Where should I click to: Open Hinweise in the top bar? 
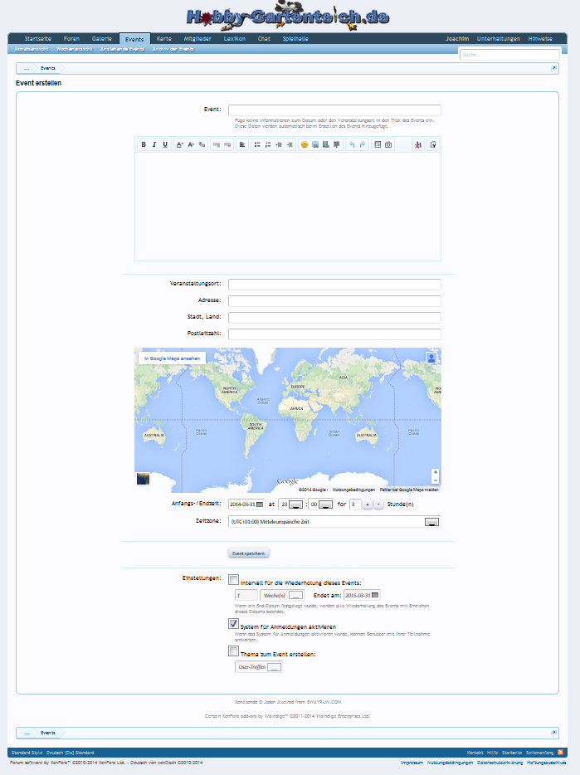pos(540,38)
